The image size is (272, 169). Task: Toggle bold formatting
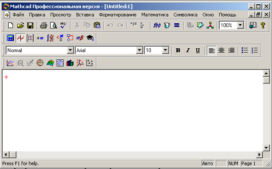[178, 50]
